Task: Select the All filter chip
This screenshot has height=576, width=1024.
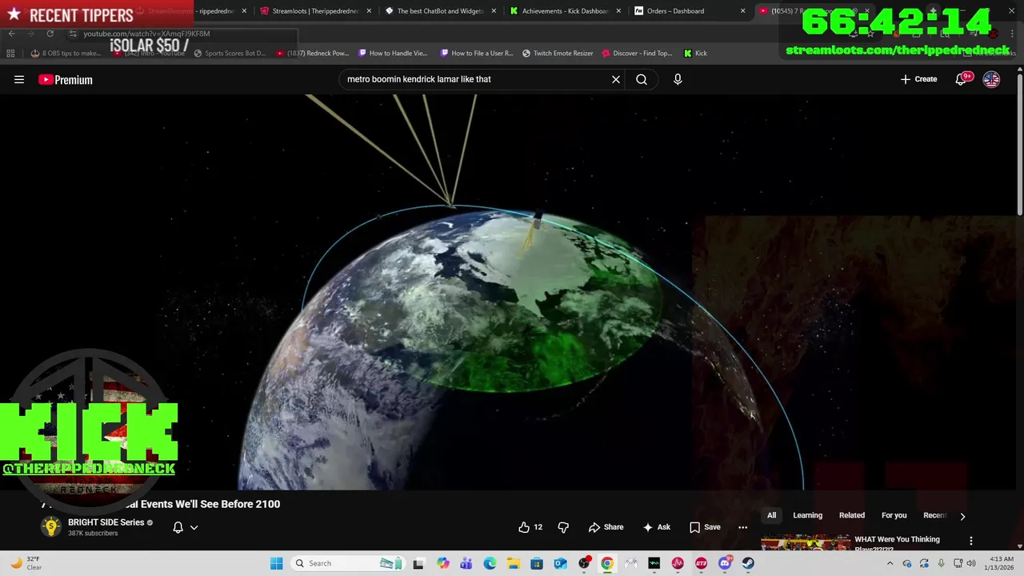Action: 771,515
